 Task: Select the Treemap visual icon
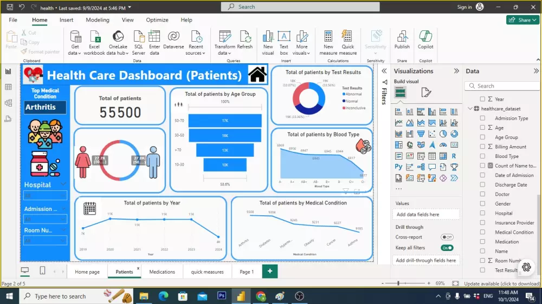coord(398,145)
